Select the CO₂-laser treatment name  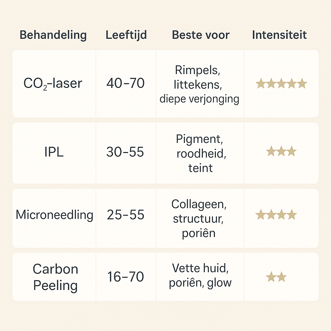tap(53, 84)
